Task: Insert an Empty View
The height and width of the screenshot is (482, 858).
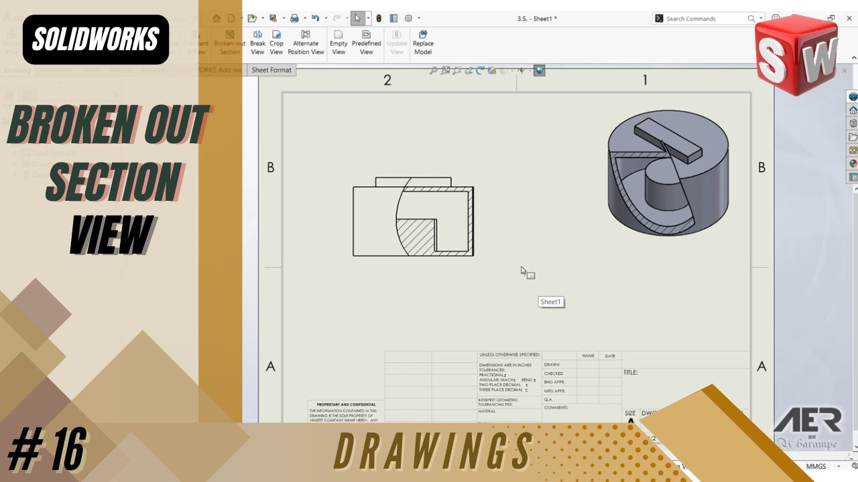Action: (339, 43)
